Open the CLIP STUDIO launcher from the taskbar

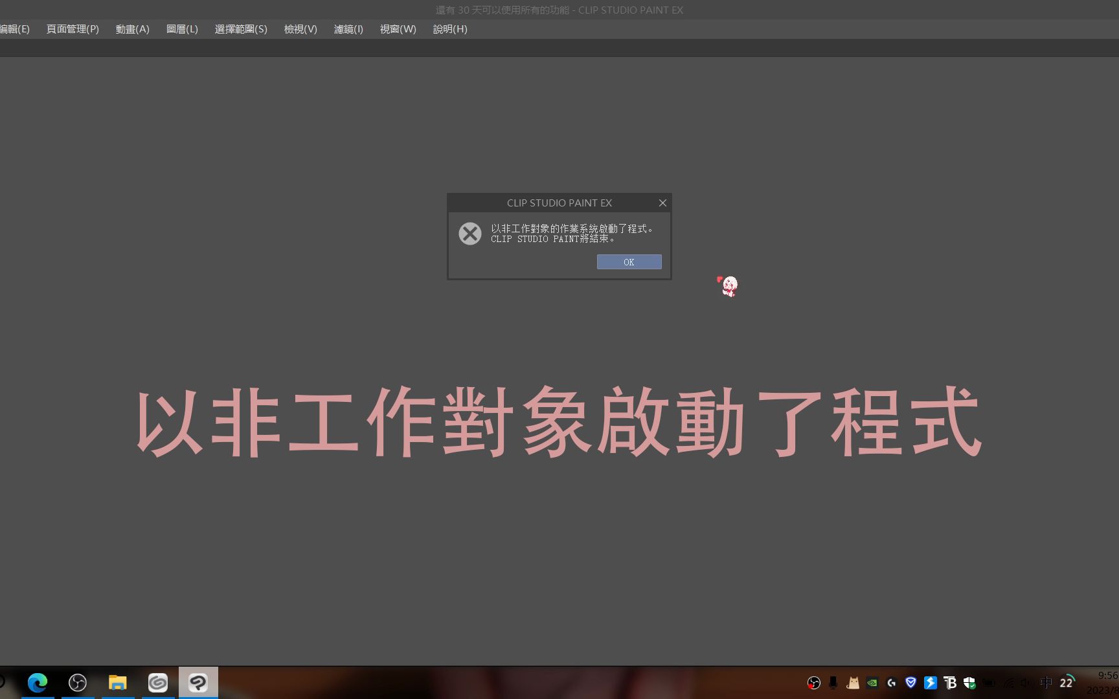click(x=158, y=682)
